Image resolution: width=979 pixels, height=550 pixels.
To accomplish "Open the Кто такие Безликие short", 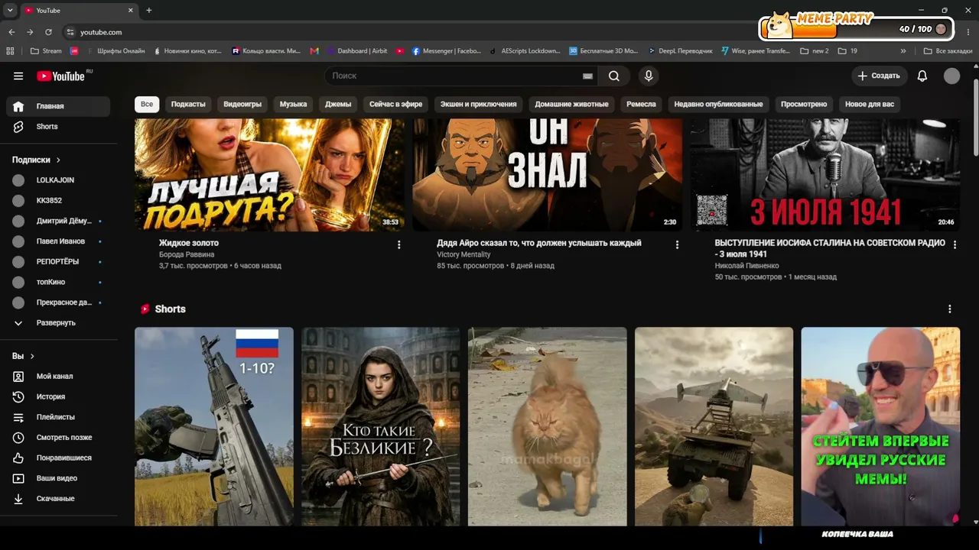I will pyautogui.click(x=381, y=426).
